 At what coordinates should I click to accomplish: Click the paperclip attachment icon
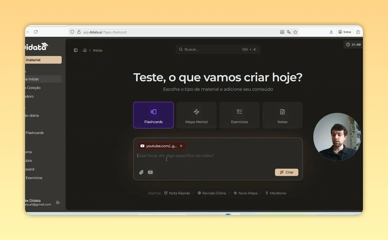click(141, 172)
